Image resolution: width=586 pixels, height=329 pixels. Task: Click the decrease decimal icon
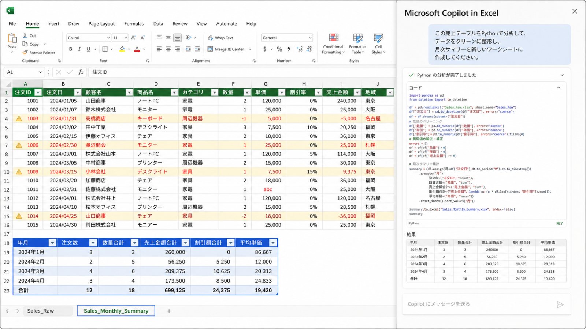tap(309, 49)
